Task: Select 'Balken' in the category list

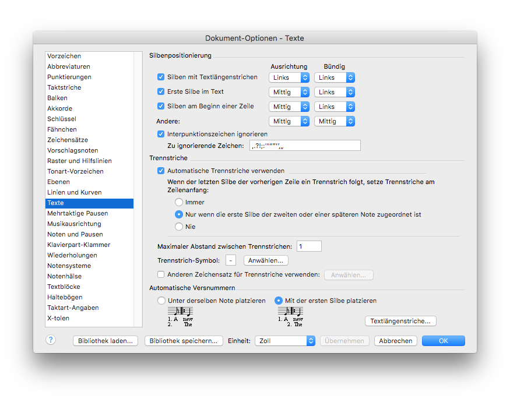Action: (x=89, y=98)
